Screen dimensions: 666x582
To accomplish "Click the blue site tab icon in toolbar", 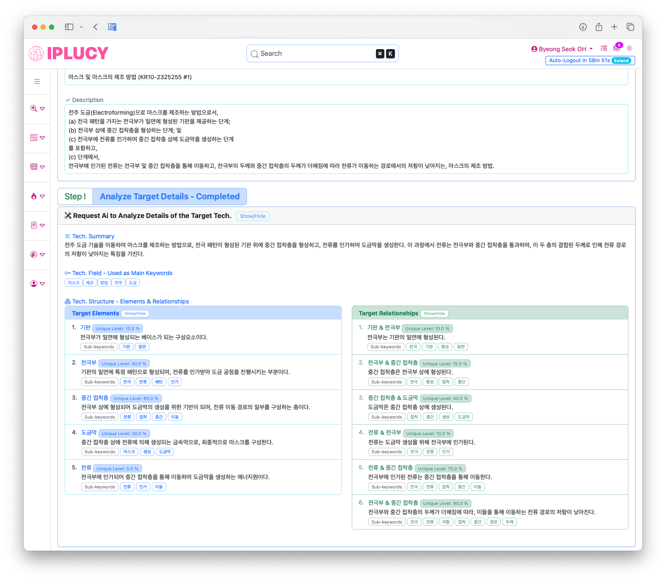I will 112,27.
